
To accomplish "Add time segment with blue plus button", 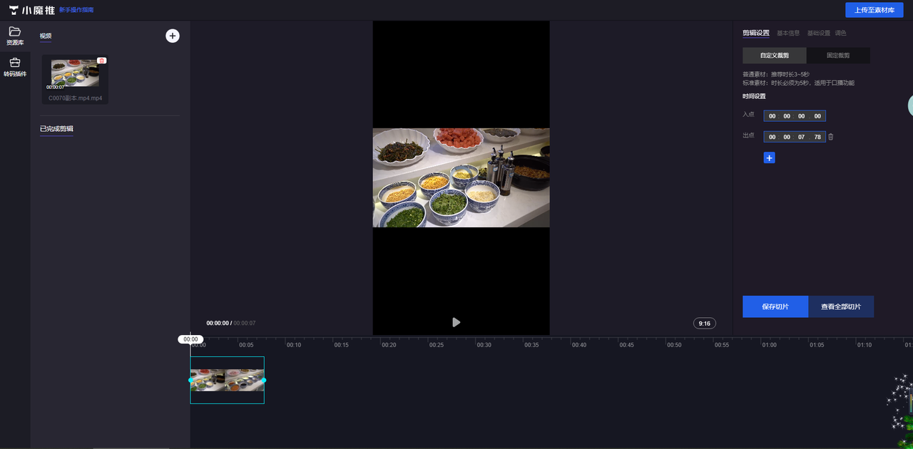I will point(769,158).
